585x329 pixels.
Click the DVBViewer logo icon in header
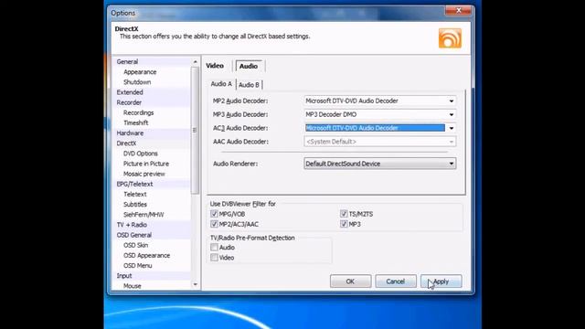[450, 38]
